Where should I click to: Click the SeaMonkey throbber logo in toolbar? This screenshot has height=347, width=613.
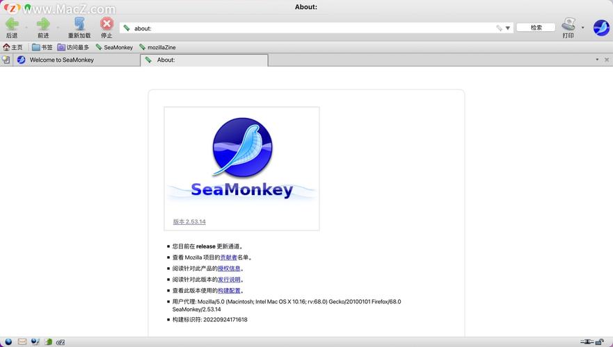[601, 28]
